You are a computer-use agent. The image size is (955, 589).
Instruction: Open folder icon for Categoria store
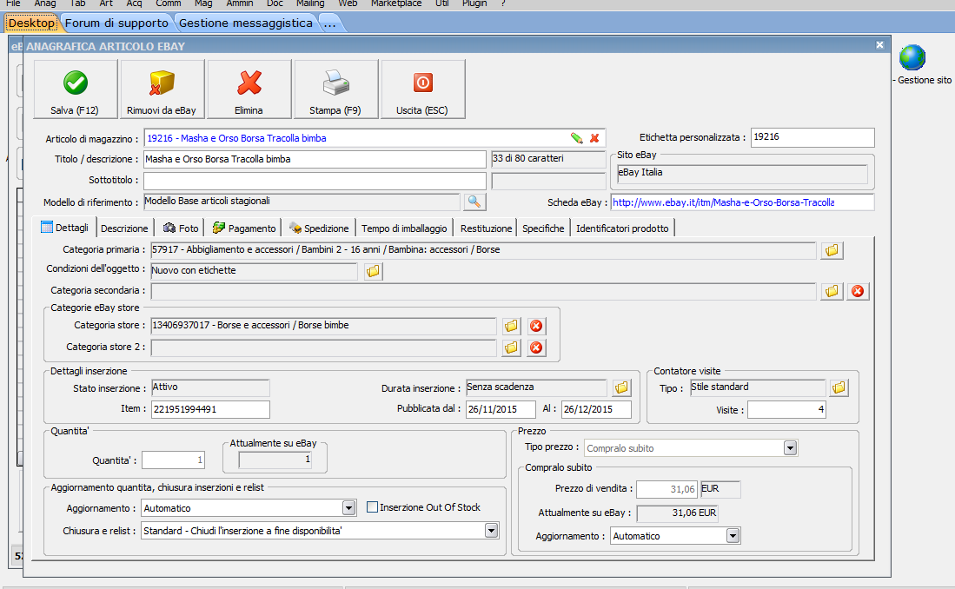pos(512,326)
